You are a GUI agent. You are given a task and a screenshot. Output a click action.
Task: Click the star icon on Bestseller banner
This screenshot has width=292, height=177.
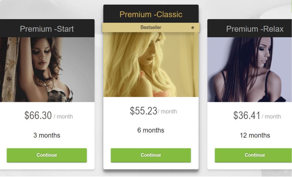pyautogui.click(x=192, y=28)
